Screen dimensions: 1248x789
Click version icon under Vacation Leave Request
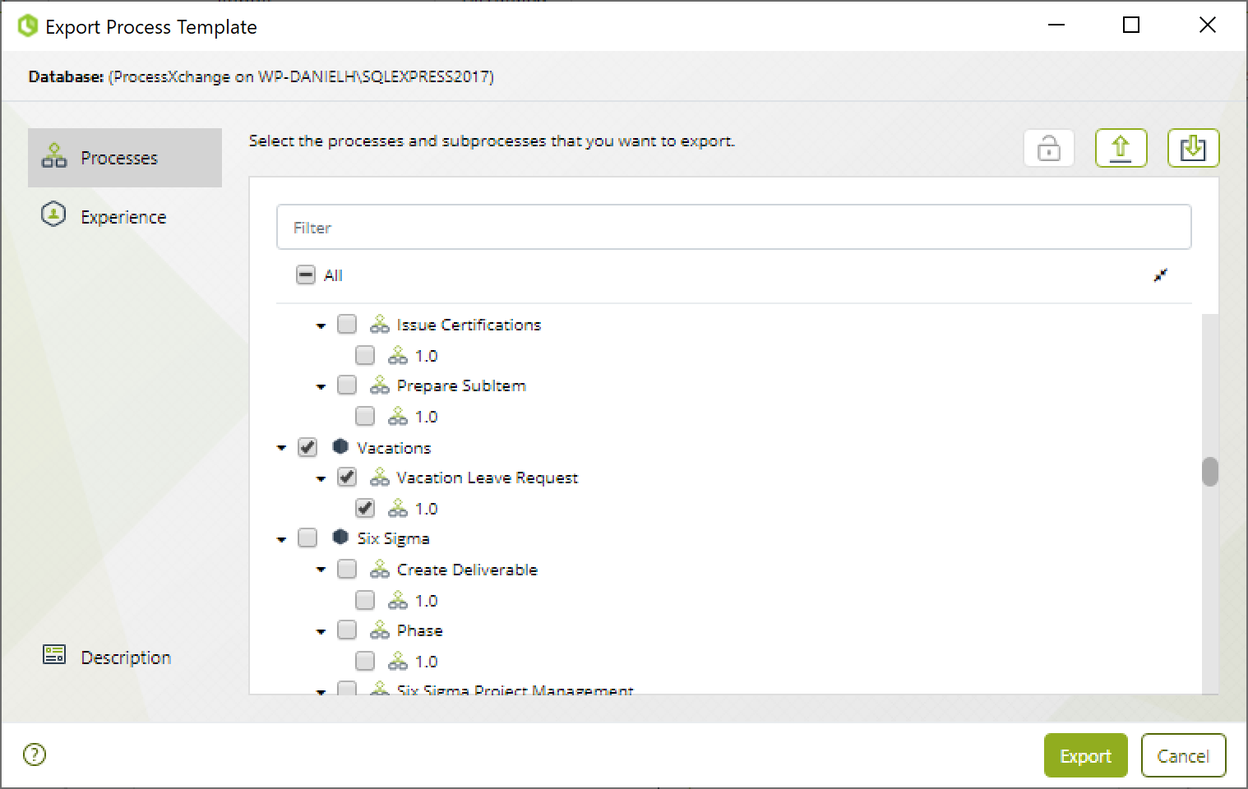tap(397, 509)
